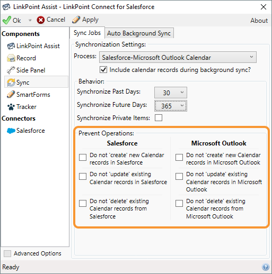The height and width of the screenshot is (274, 272).
Task: Check Do not 'delete' records from Microsoft Outlook
Action: point(179,203)
